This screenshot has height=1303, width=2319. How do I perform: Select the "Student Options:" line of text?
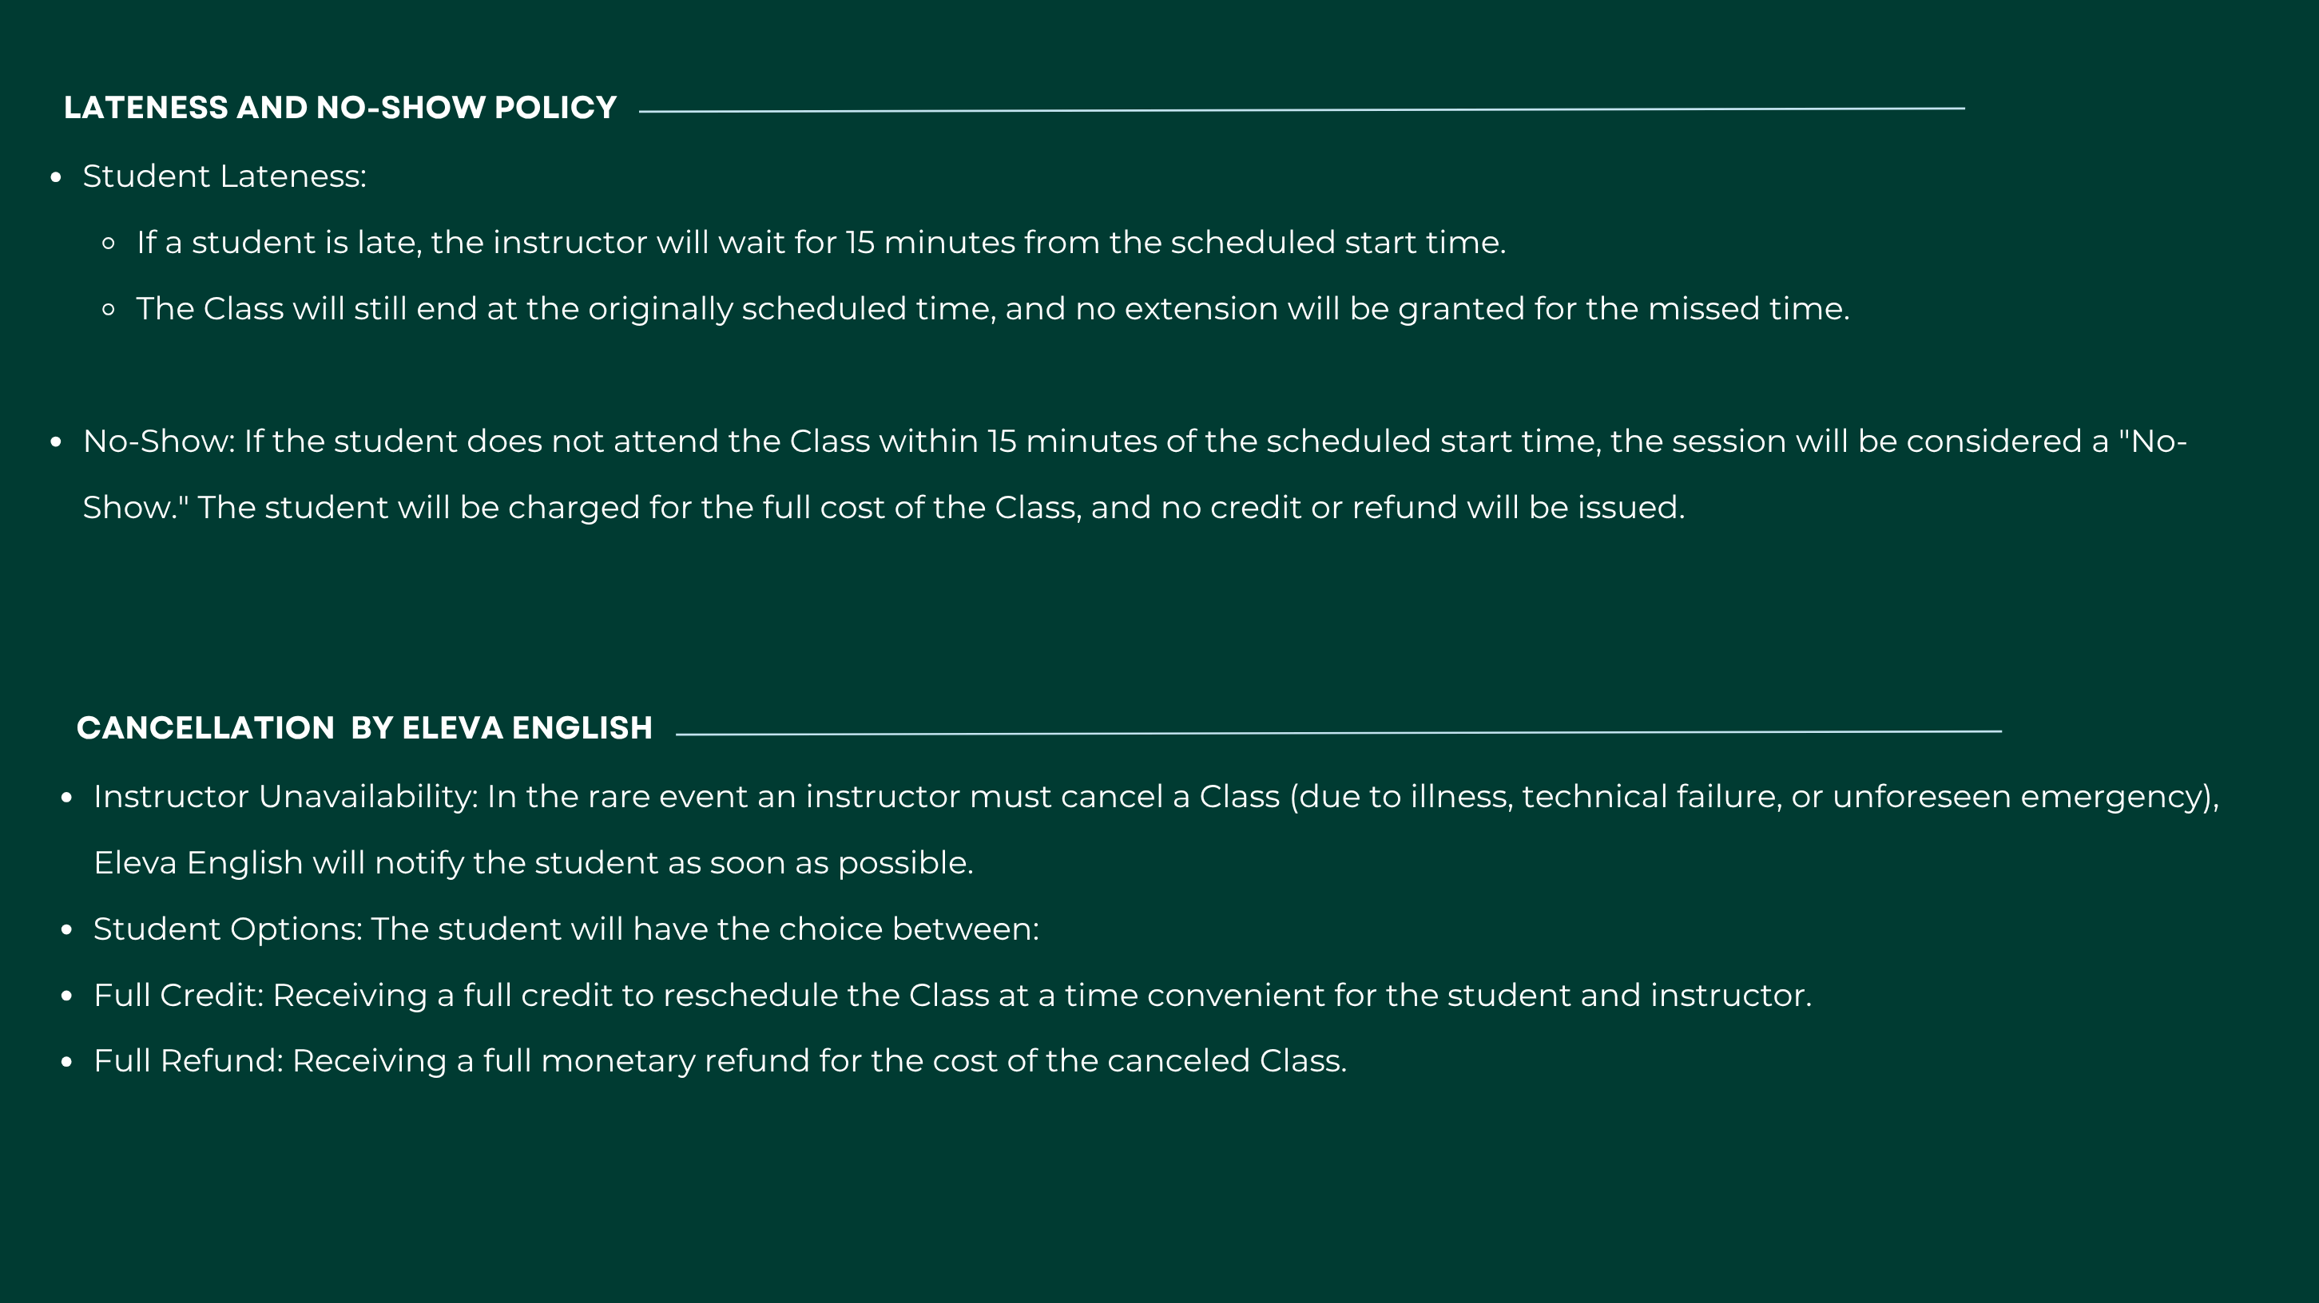pyautogui.click(x=566, y=929)
